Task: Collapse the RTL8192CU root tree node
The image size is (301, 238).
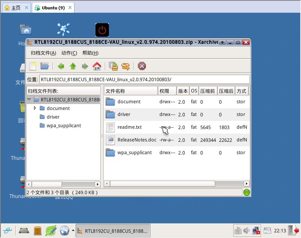Action: (29, 100)
